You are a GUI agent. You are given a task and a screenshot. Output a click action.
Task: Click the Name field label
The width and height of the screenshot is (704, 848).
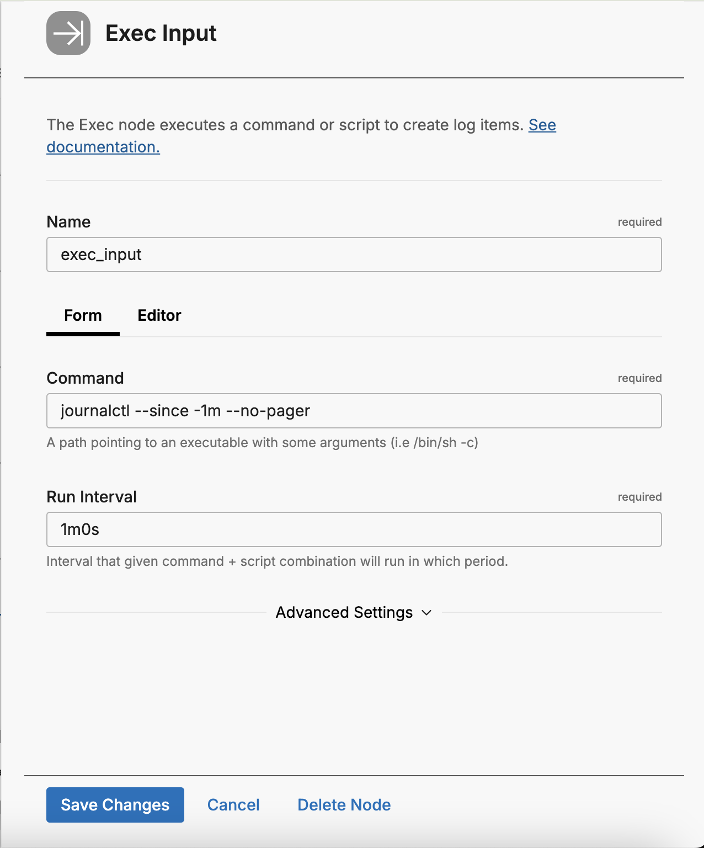[x=68, y=222]
